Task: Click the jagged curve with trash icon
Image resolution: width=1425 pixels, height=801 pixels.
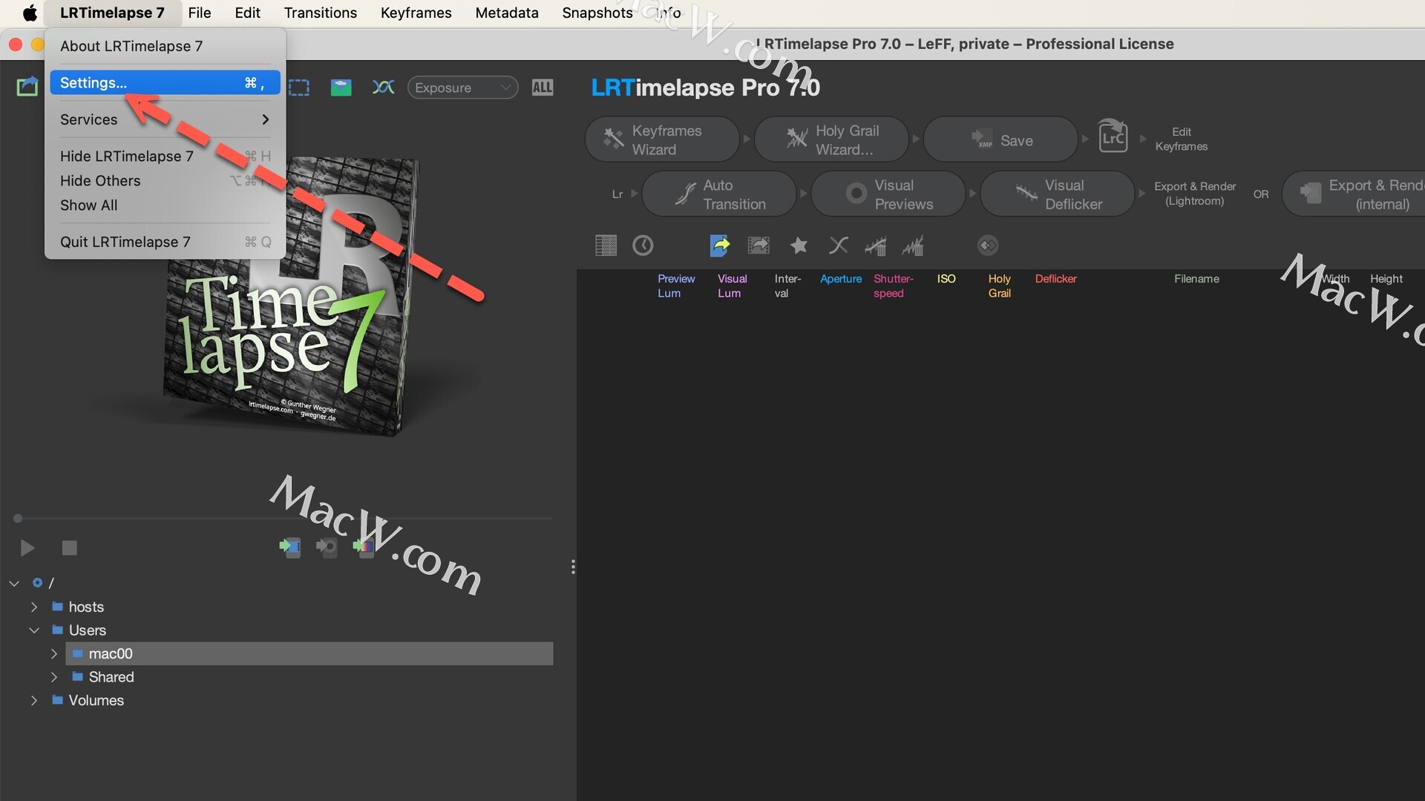Action: [913, 245]
